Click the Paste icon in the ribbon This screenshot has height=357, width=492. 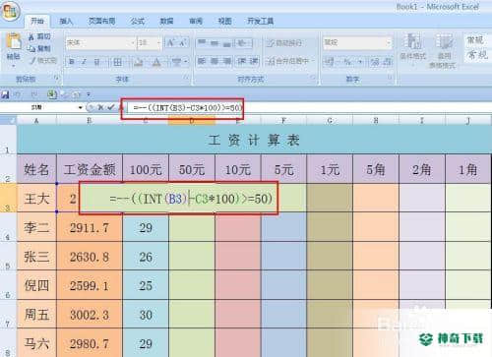click(x=14, y=41)
